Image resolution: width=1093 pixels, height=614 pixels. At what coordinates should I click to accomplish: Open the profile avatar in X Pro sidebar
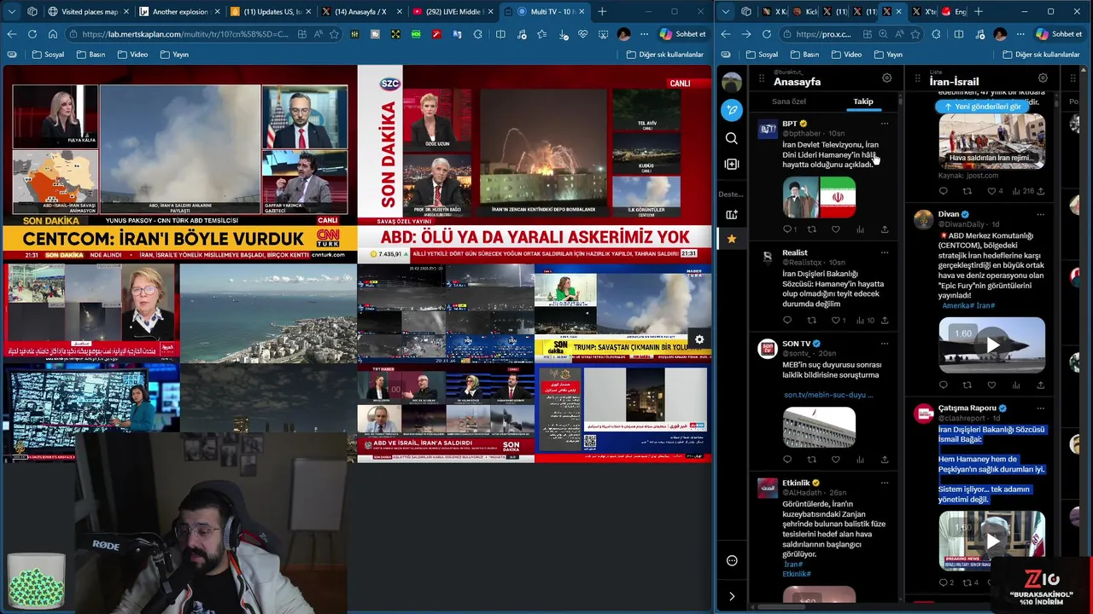point(732,83)
